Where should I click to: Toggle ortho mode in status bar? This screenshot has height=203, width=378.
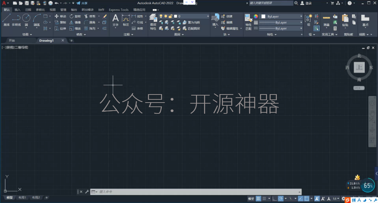point(274,199)
